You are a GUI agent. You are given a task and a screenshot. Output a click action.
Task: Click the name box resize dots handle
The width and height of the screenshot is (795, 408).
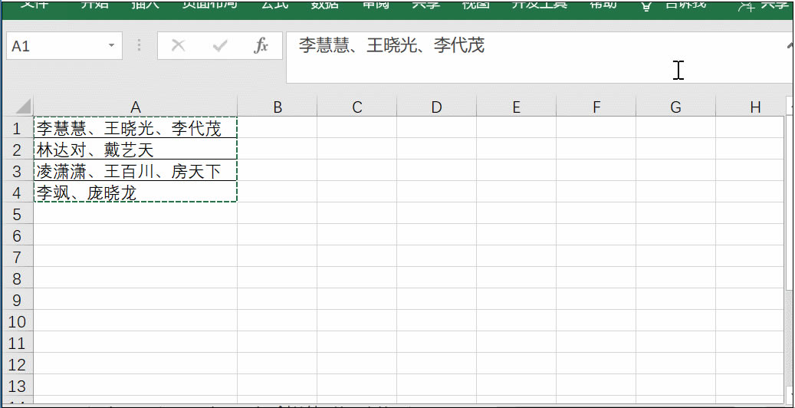(x=139, y=46)
